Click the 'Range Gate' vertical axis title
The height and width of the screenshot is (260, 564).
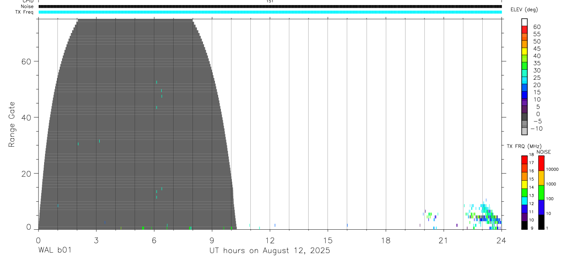(12, 124)
